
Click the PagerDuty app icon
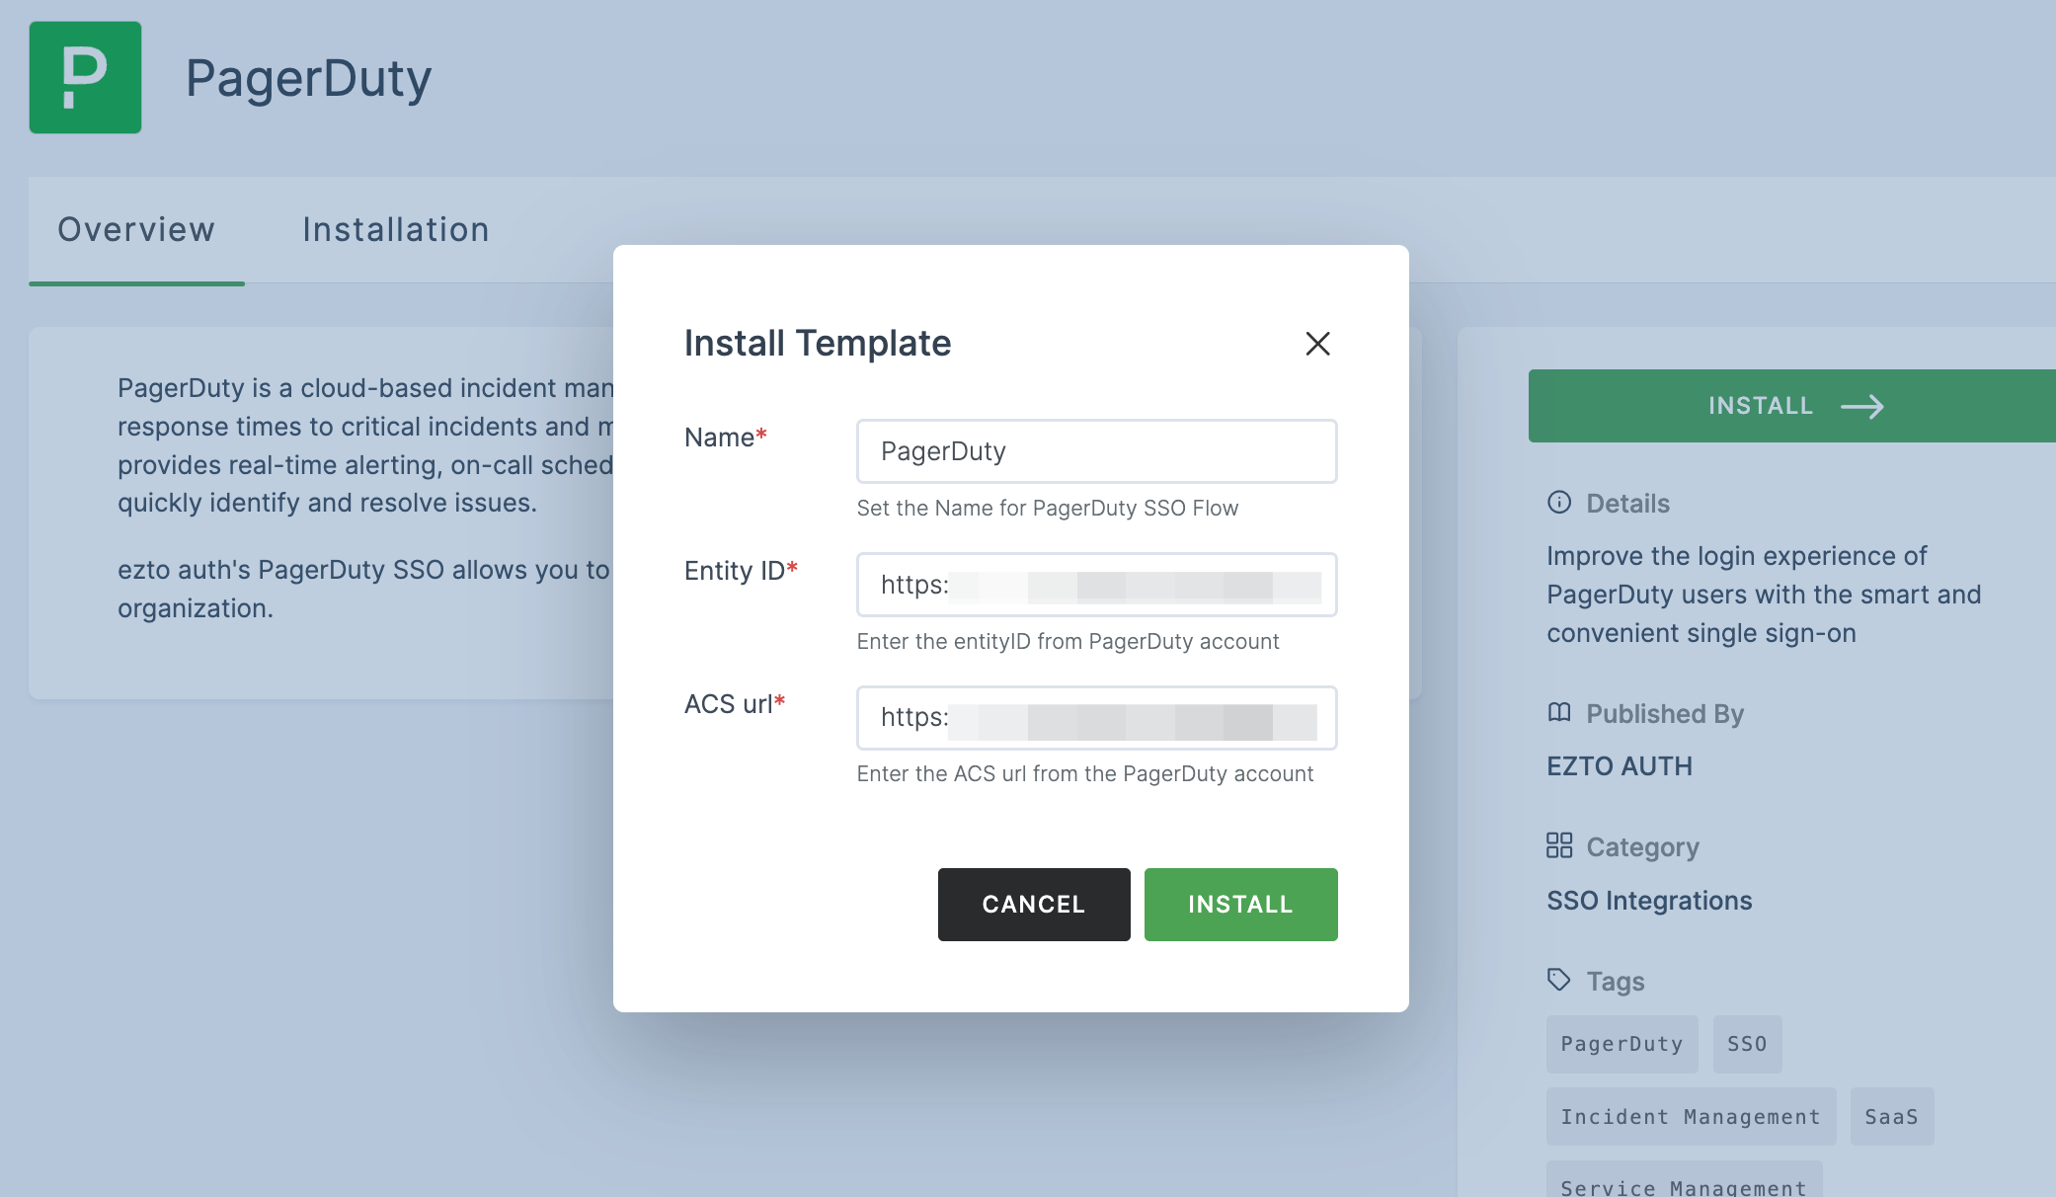click(84, 77)
